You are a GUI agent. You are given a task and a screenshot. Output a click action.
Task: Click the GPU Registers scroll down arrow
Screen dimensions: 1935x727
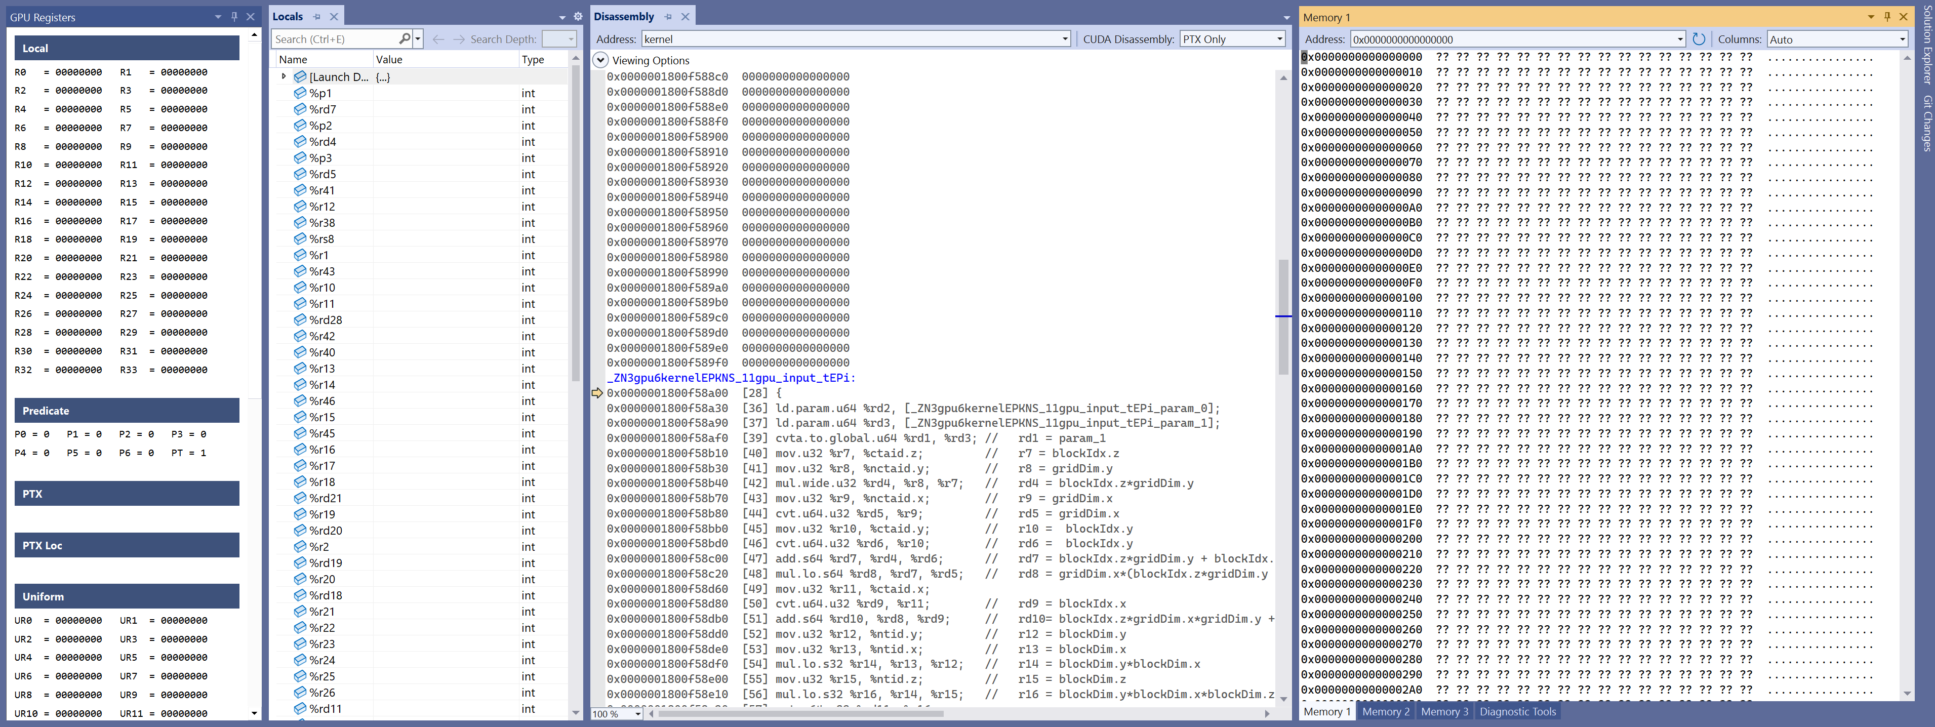click(x=254, y=713)
